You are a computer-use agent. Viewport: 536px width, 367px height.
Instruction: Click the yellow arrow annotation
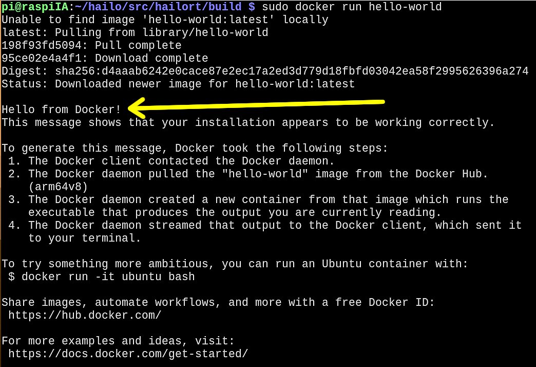(x=257, y=105)
